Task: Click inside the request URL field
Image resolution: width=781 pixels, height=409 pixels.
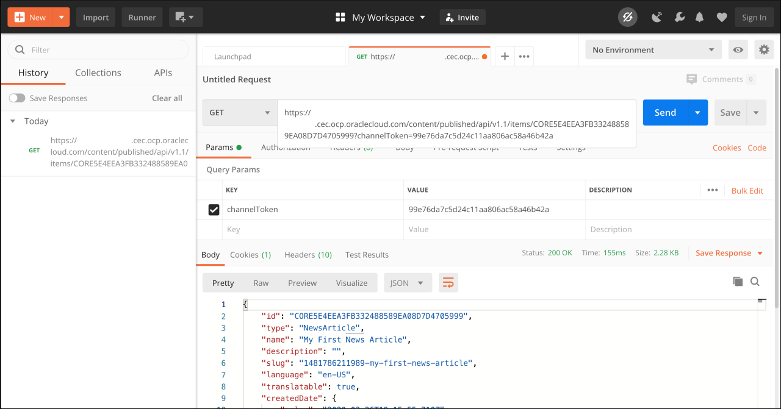Action: [x=456, y=124]
